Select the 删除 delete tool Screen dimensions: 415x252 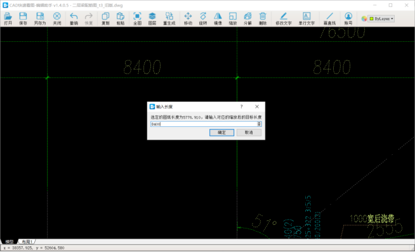263,18
